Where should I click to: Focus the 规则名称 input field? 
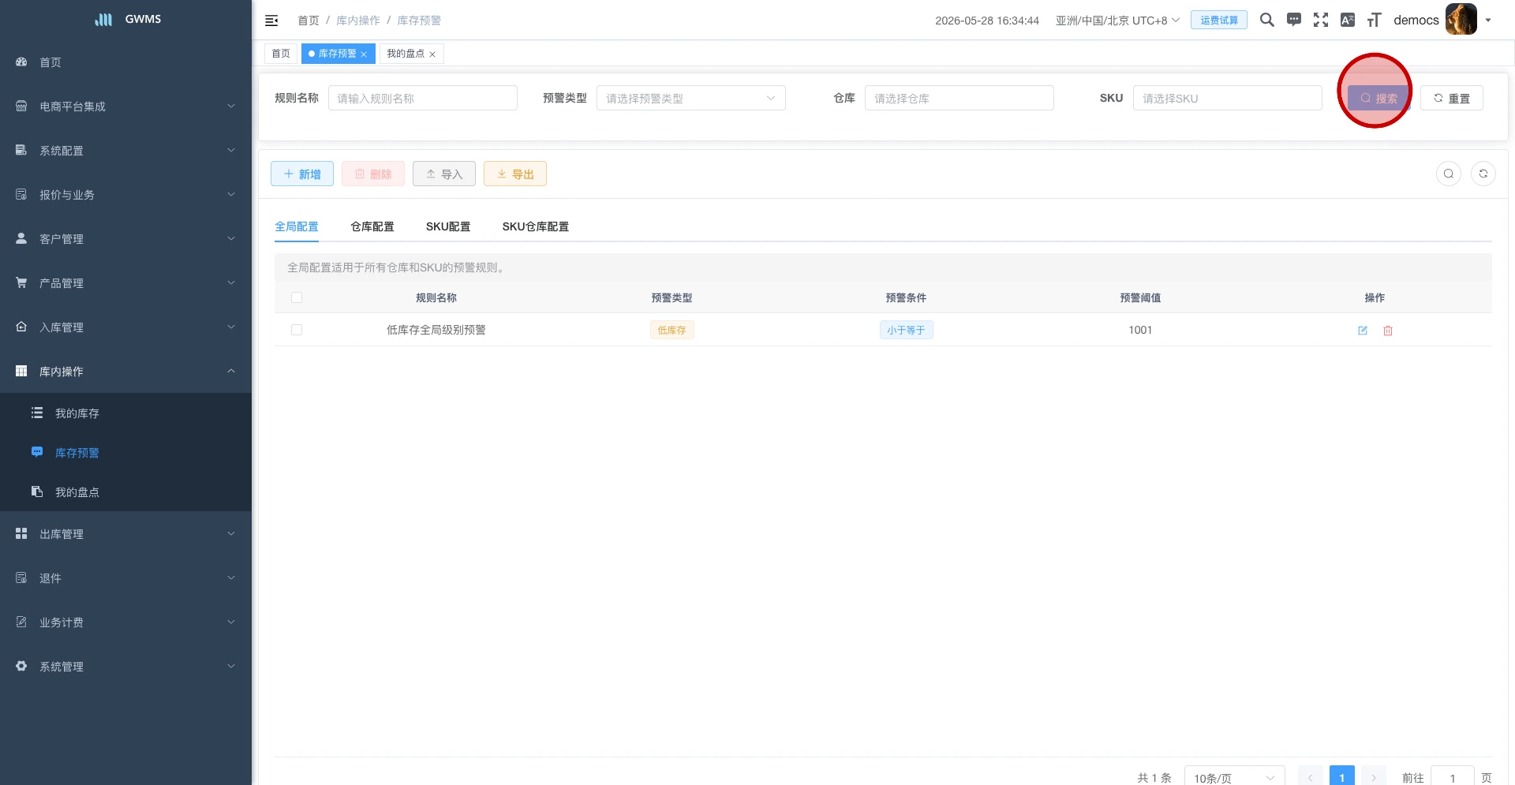tap(423, 98)
